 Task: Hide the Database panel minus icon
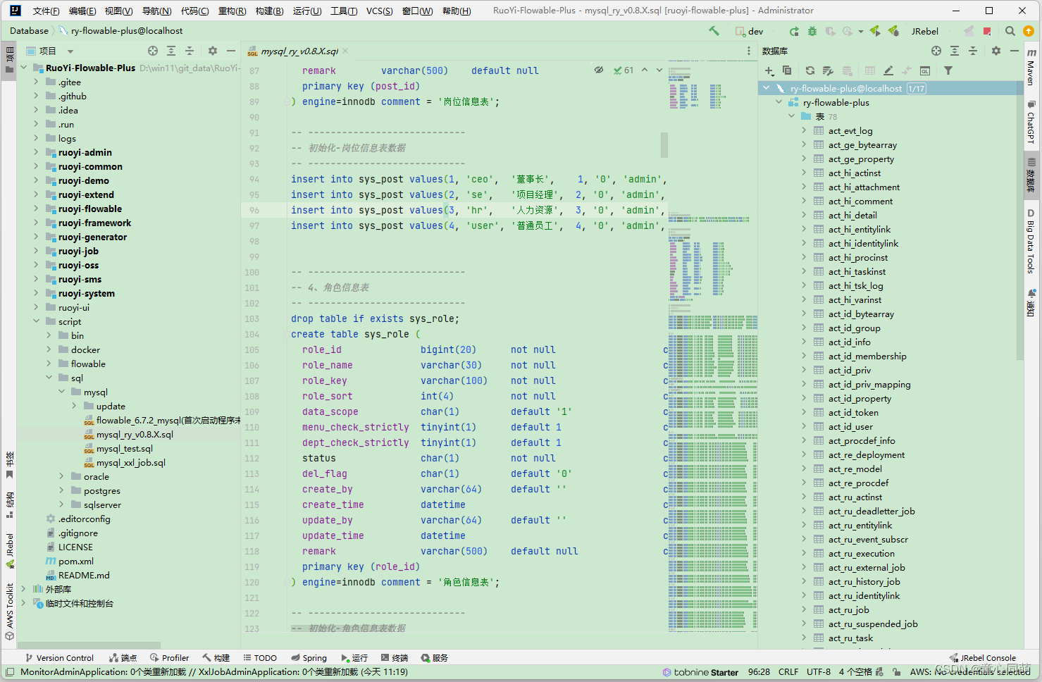pos(1015,51)
